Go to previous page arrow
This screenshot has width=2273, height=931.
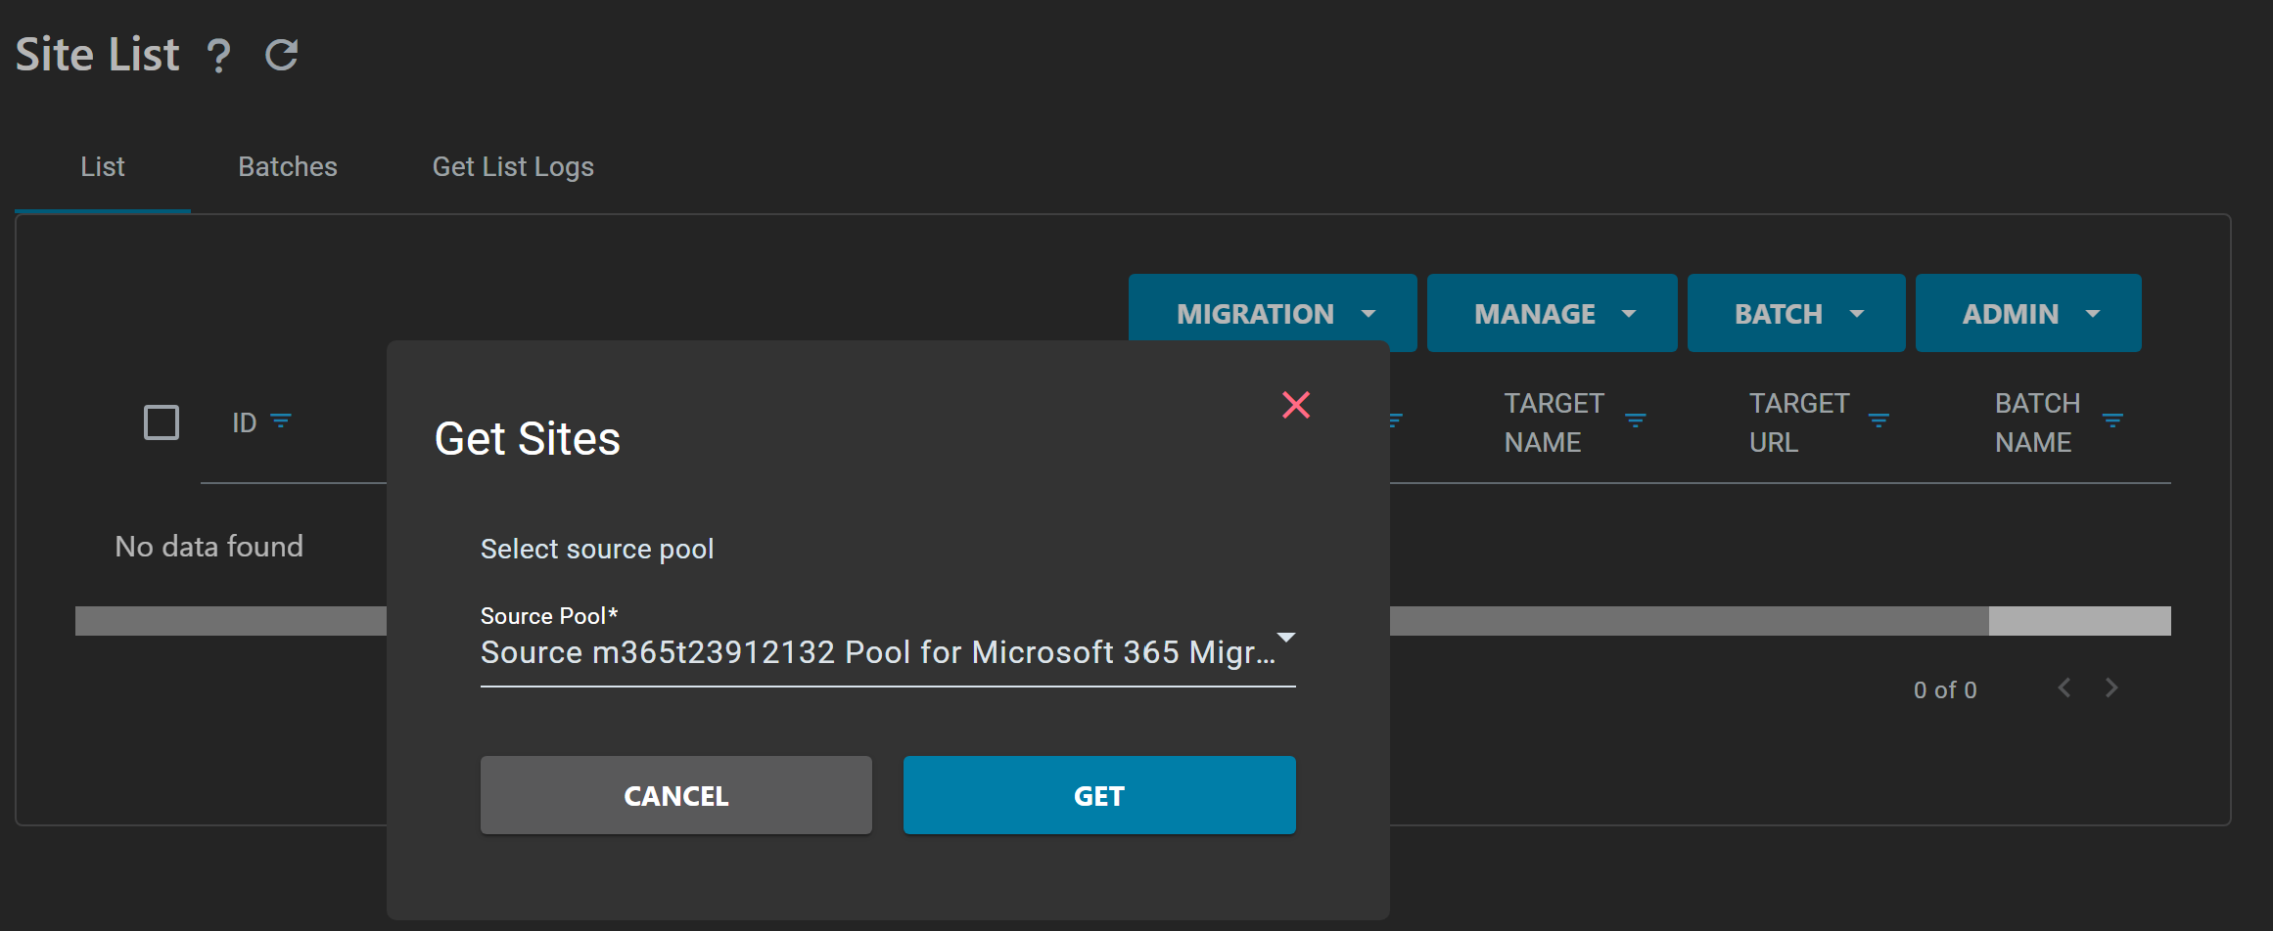pyautogui.click(x=2064, y=688)
